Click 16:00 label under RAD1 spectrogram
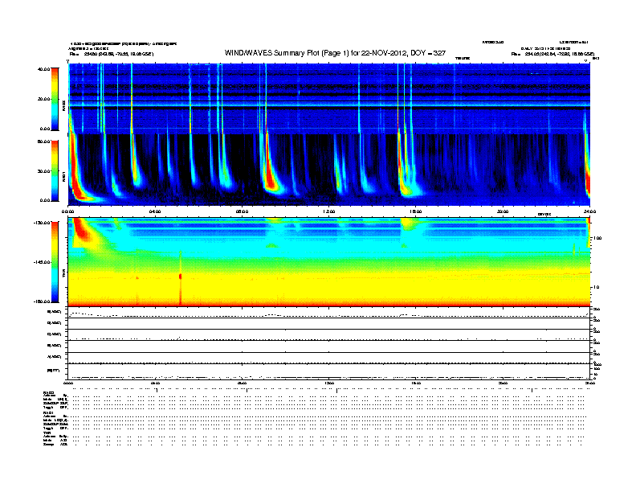 click(x=416, y=211)
